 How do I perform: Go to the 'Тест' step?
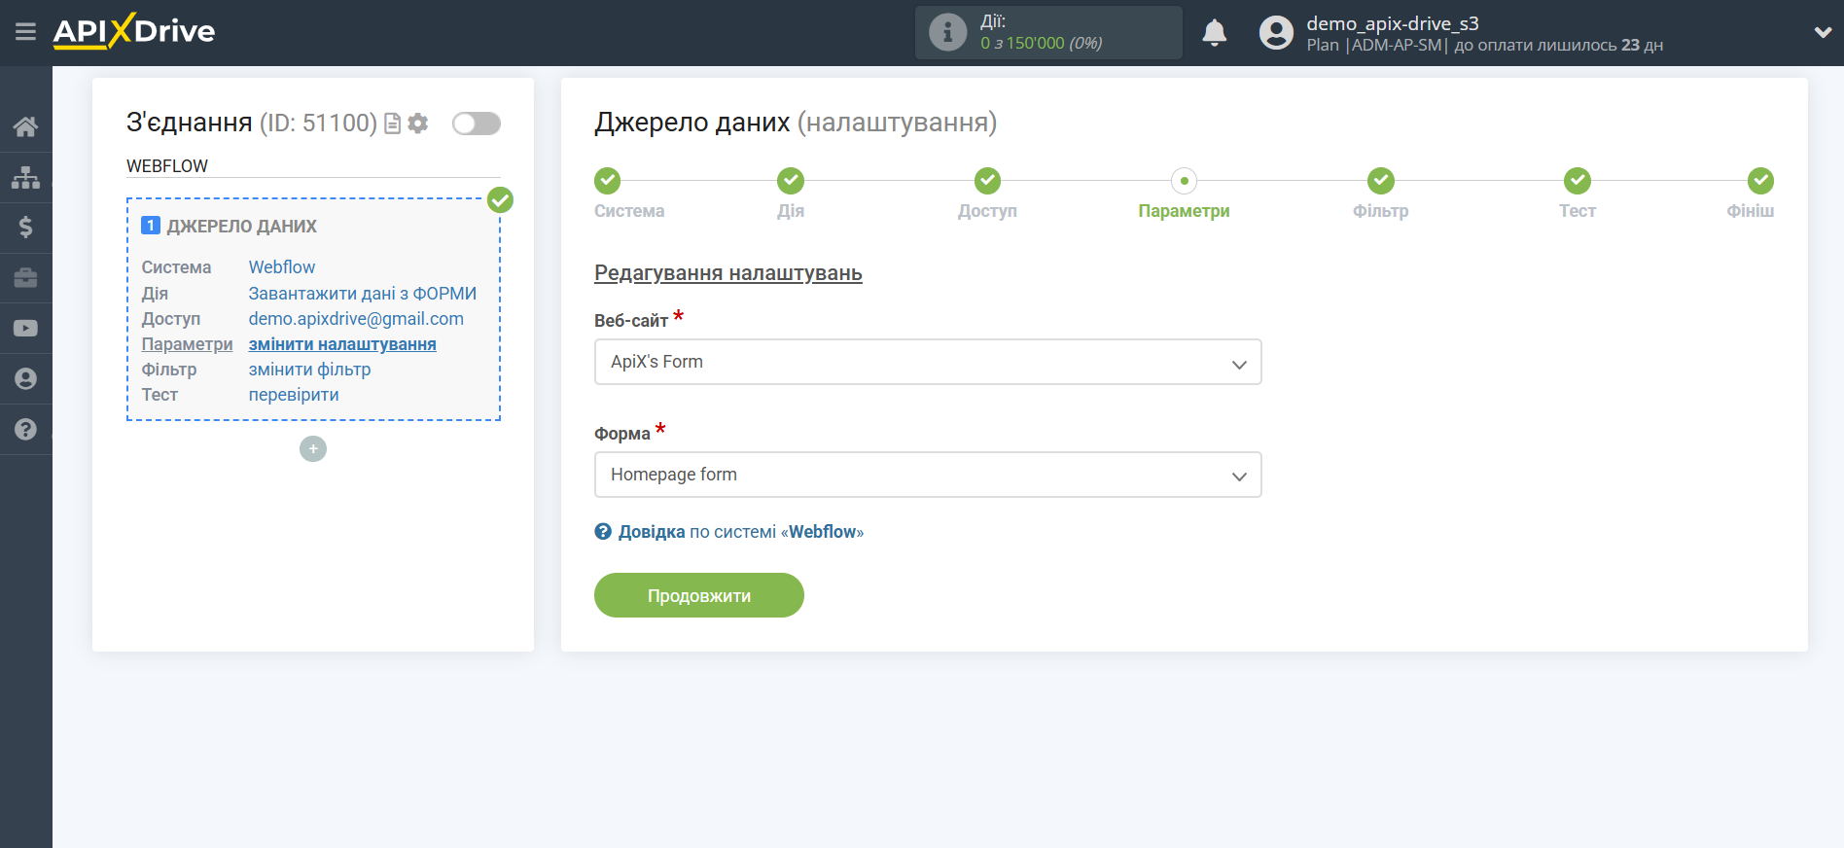tap(1577, 181)
